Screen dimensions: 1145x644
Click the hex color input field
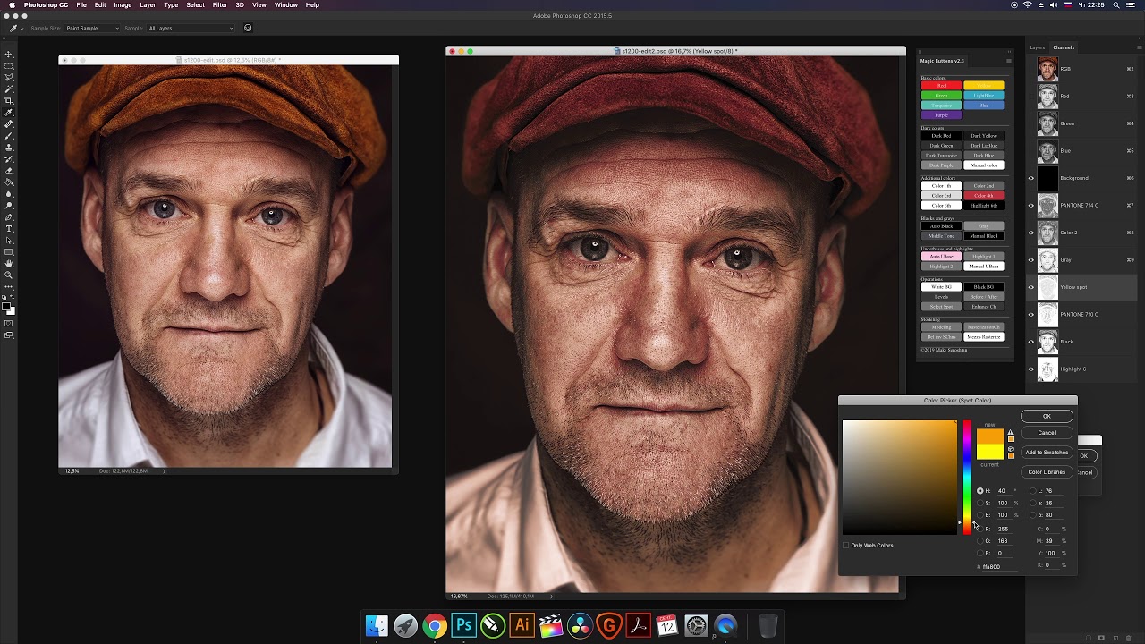tap(1000, 566)
